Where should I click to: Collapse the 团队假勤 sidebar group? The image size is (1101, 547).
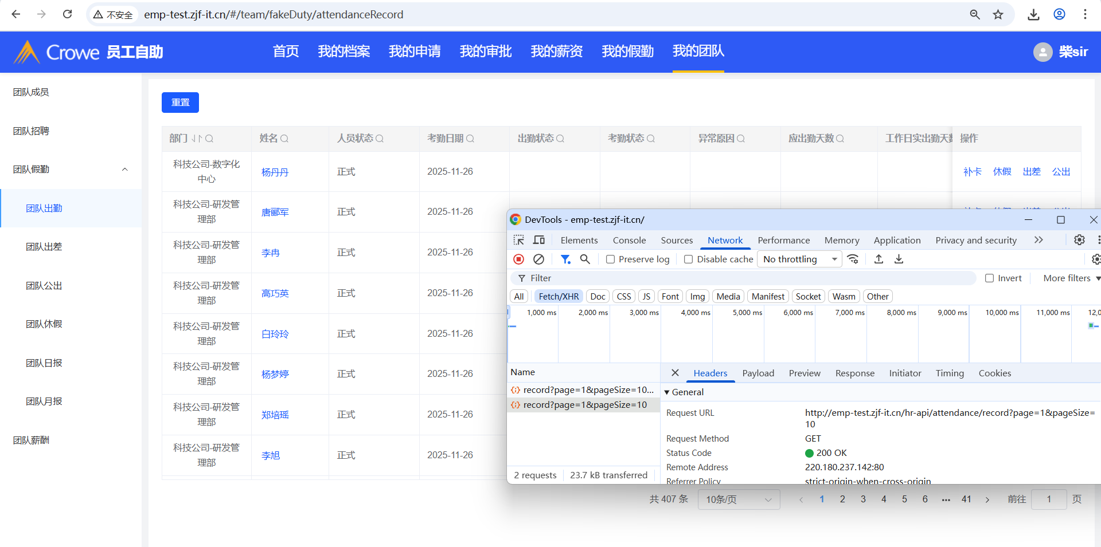click(124, 170)
